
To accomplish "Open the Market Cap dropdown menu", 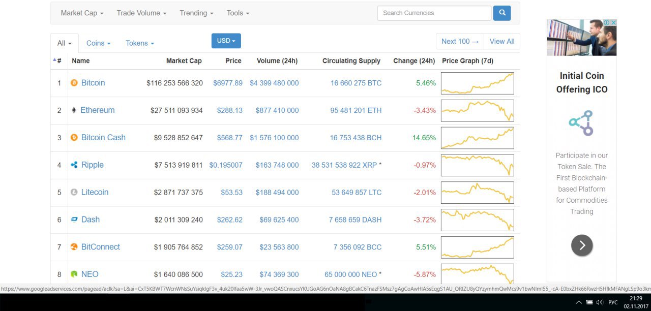I will click(x=82, y=13).
